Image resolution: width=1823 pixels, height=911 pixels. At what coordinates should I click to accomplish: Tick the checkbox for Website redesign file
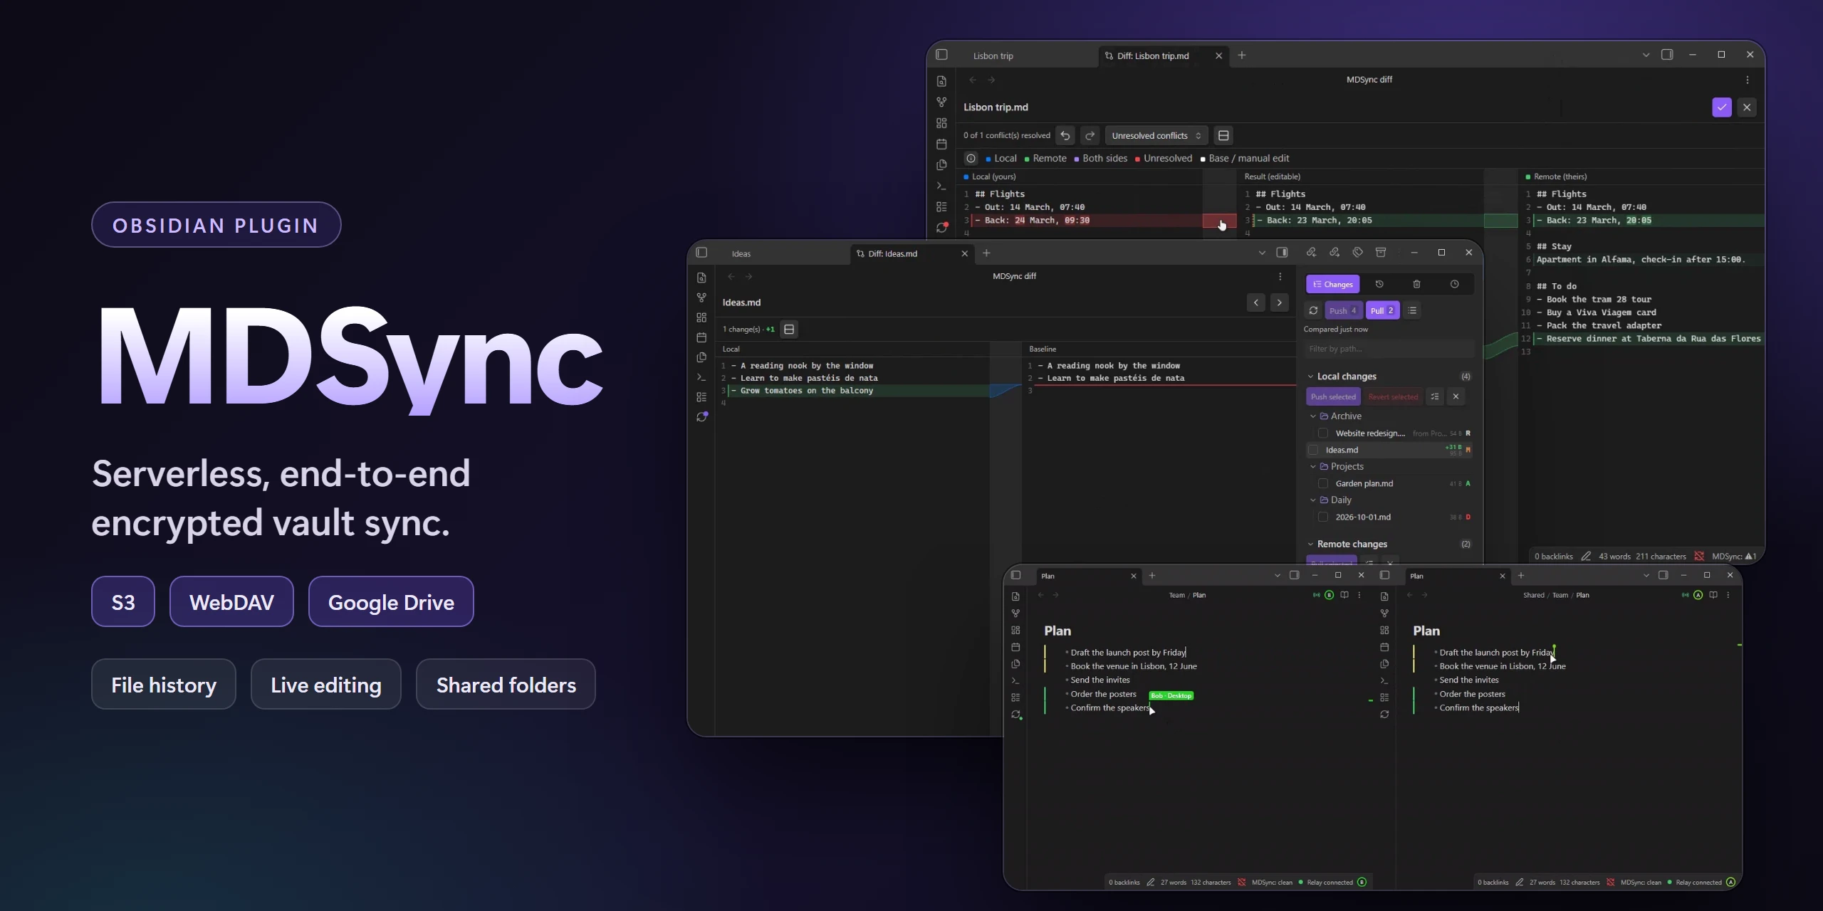pyautogui.click(x=1323, y=433)
